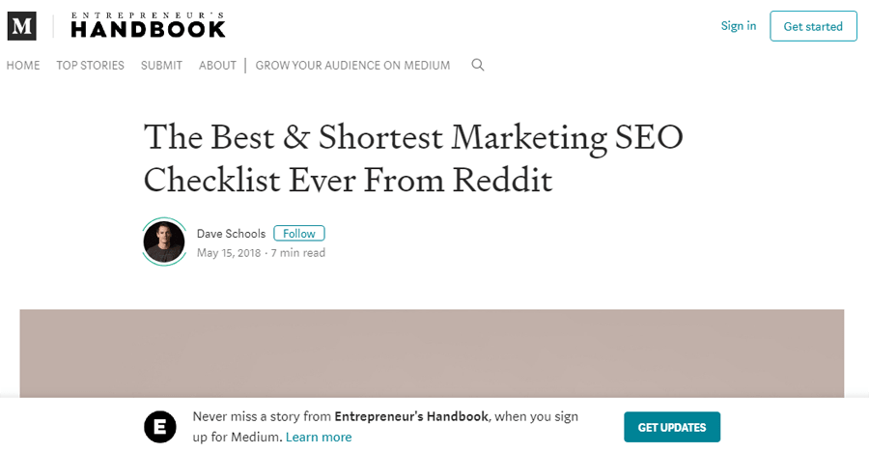
Task: Click the Get started button
Action: [813, 26]
